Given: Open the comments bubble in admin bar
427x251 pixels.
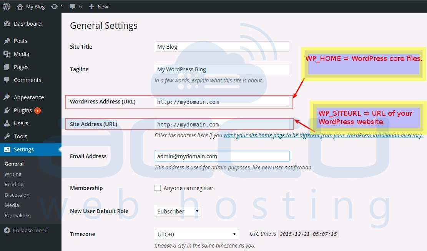Looking at the screenshot, I should 72,6.
